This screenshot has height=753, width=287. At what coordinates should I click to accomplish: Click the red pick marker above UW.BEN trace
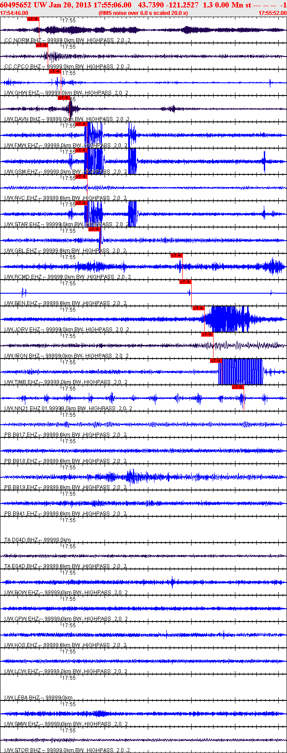185,282
